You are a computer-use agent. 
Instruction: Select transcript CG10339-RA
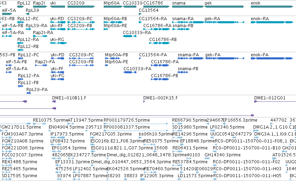point(129,36)
